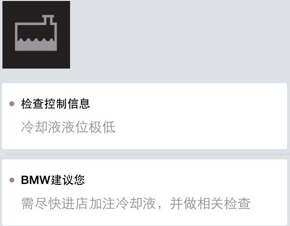The height and width of the screenshot is (226, 290).
Task: Click the bullet dot beside 检查控制信息
Action: (x=12, y=104)
